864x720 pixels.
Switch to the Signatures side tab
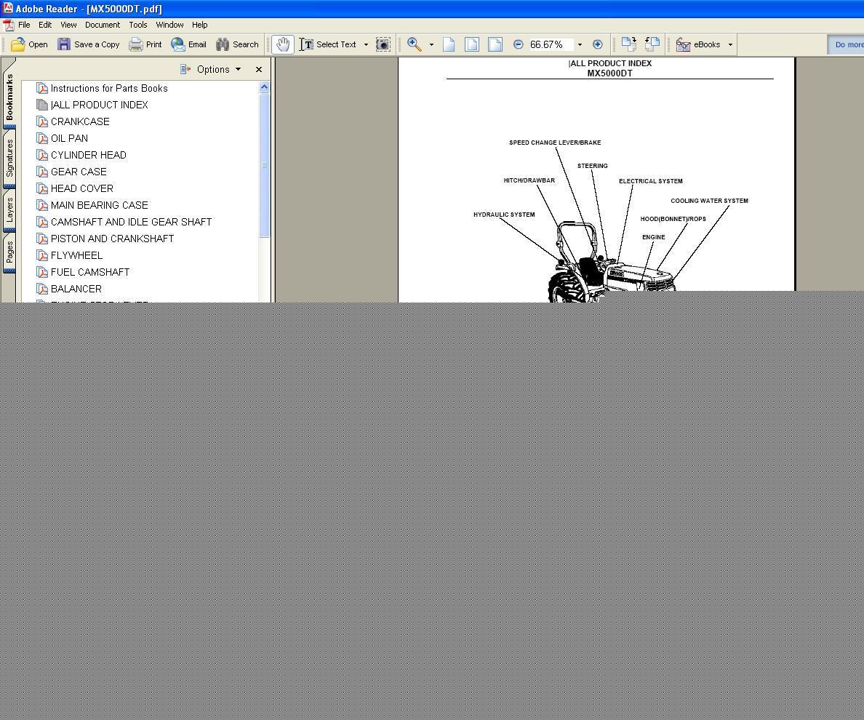[9, 158]
